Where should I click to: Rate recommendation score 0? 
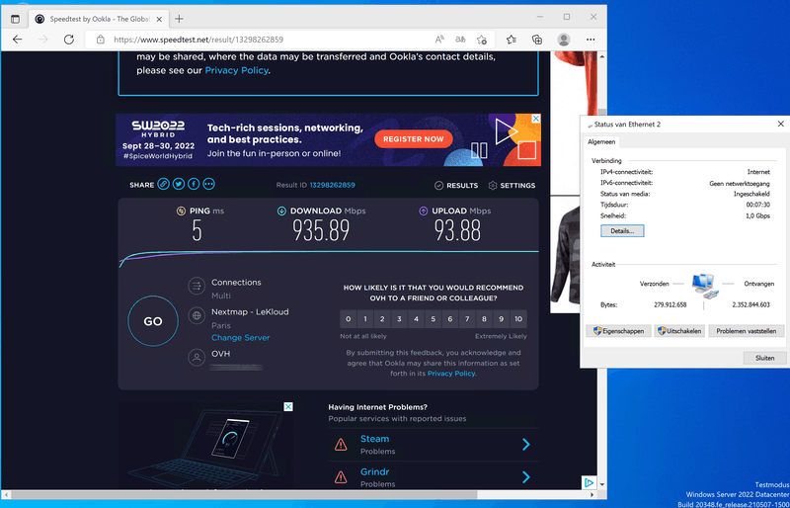(x=349, y=319)
